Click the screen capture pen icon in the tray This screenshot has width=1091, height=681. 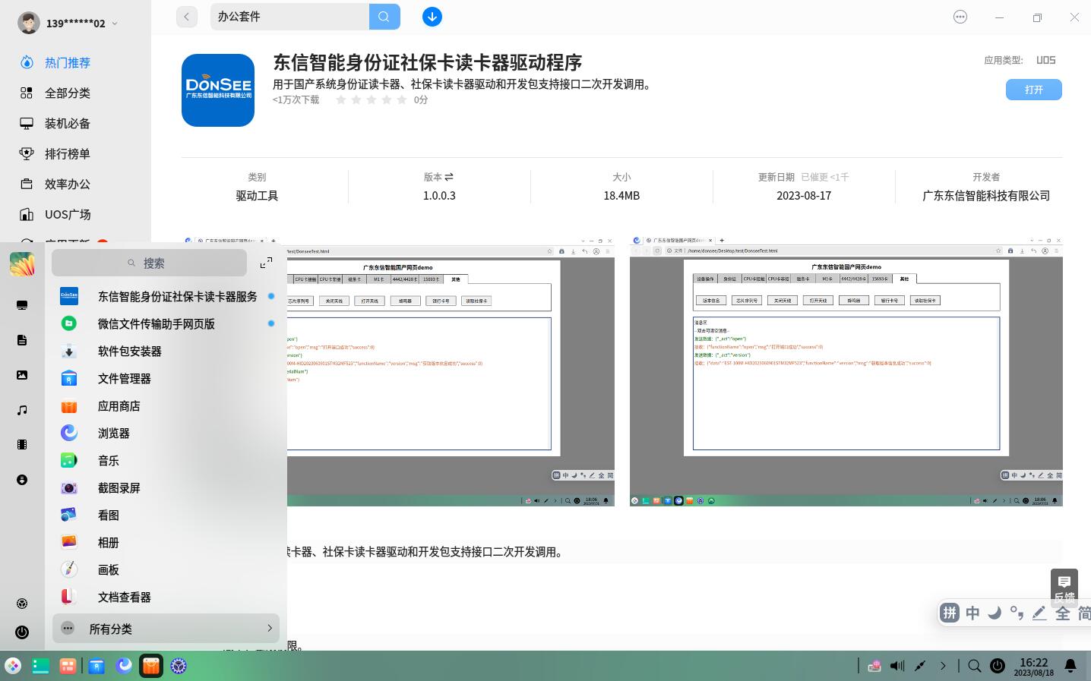click(x=920, y=665)
